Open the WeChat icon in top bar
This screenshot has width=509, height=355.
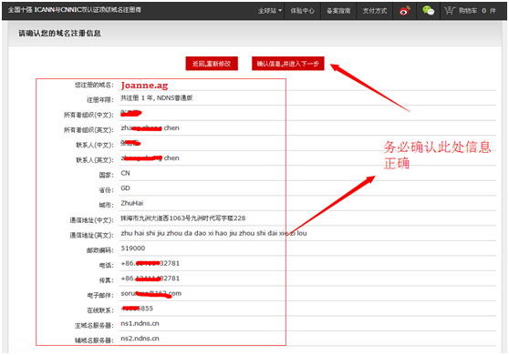pos(428,11)
